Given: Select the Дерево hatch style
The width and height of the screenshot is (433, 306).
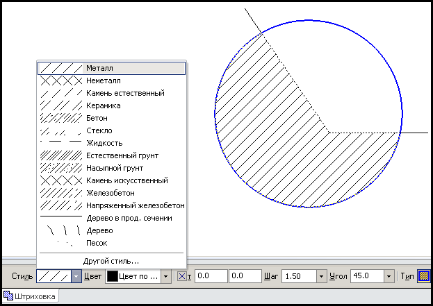Looking at the screenshot, I should tap(111, 230).
